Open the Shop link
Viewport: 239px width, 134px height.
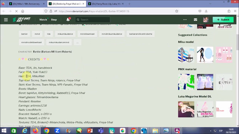(x=54, y=20)
